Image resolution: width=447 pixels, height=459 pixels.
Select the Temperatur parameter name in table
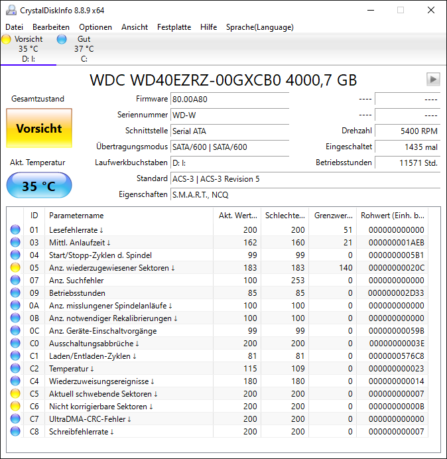coord(71,369)
